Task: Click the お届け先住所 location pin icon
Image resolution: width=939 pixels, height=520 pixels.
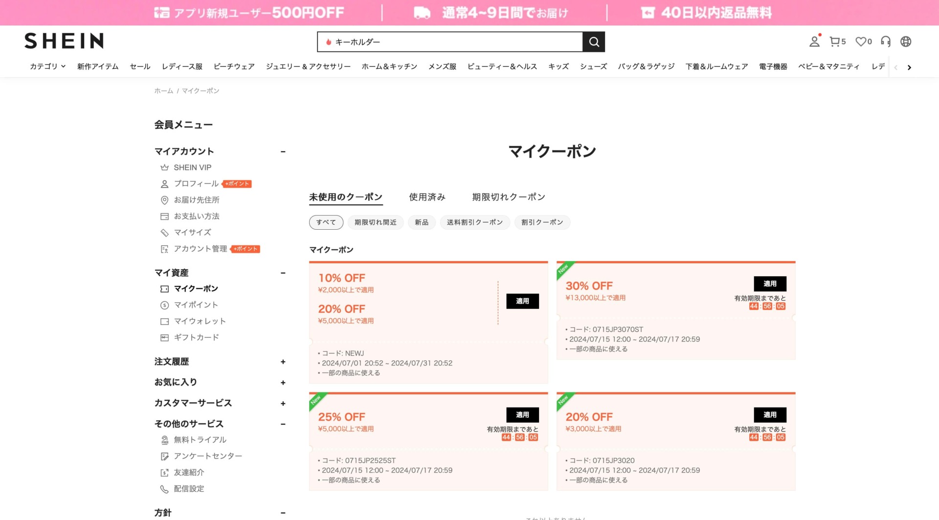Action: click(x=164, y=200)
